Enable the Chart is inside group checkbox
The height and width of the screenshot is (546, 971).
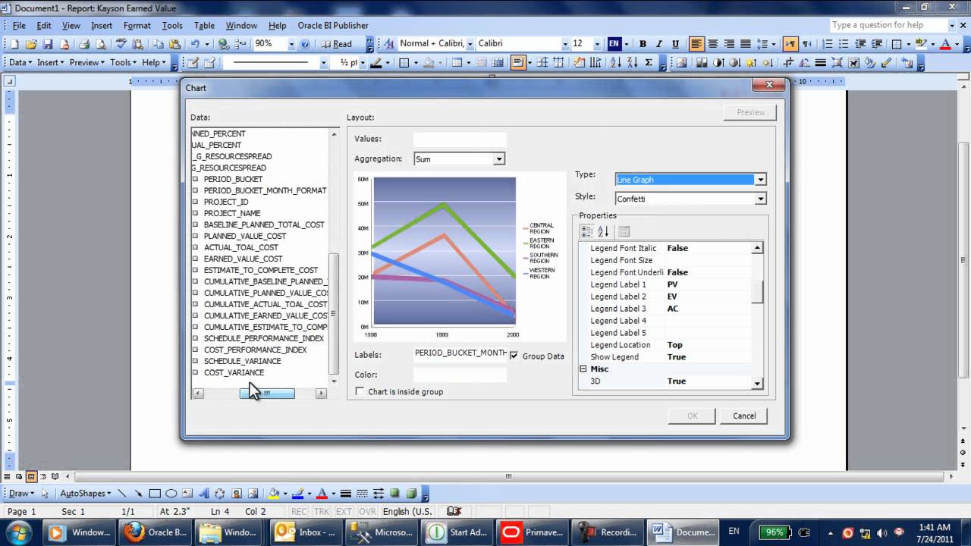point(360,391)
